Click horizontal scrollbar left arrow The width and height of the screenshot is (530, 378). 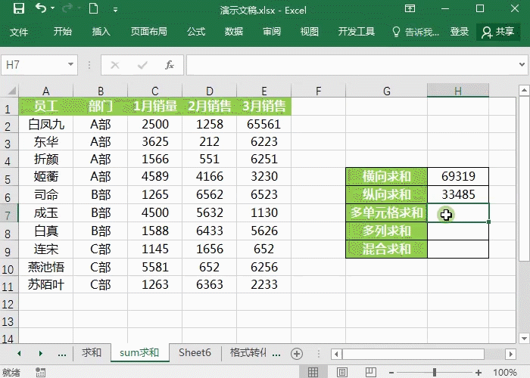(336, 354)
